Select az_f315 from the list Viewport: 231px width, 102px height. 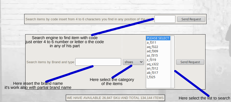coord(152,55)
